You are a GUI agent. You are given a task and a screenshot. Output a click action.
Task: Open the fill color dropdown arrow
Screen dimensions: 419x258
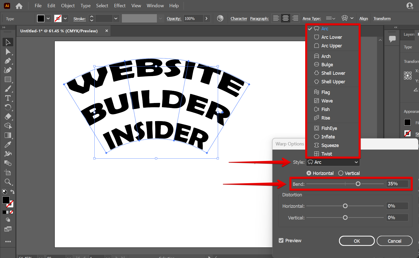[x=48, y=18]
